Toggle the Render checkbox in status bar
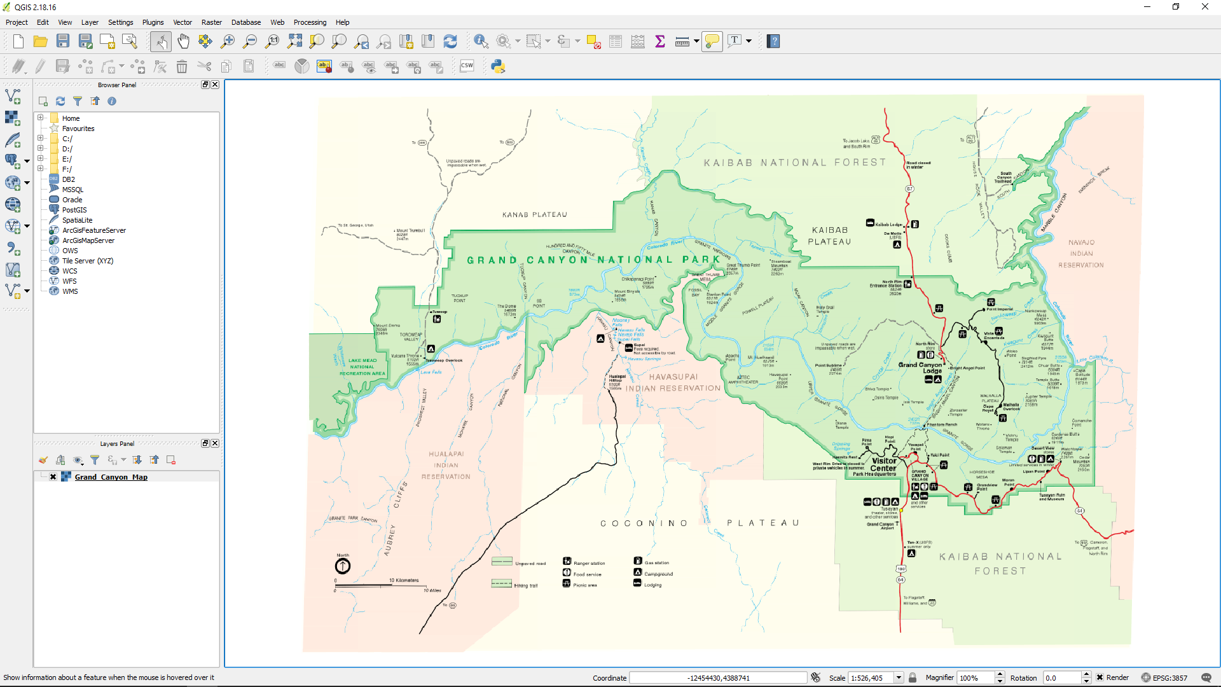1221x687 pixels. coord(1100,677)
